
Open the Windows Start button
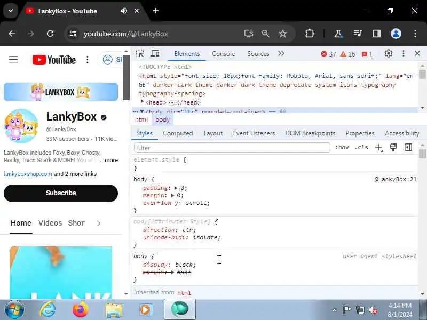click(x=14, y=310)
